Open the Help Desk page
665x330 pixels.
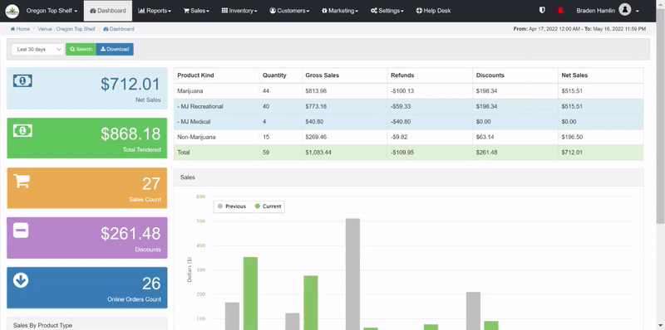coord(433,11)
